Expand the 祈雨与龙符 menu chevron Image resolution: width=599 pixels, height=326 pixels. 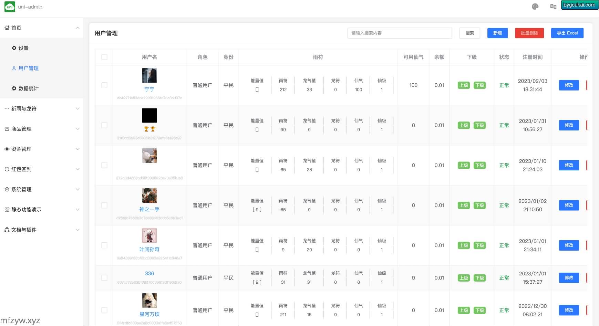(x=78, y=109)
